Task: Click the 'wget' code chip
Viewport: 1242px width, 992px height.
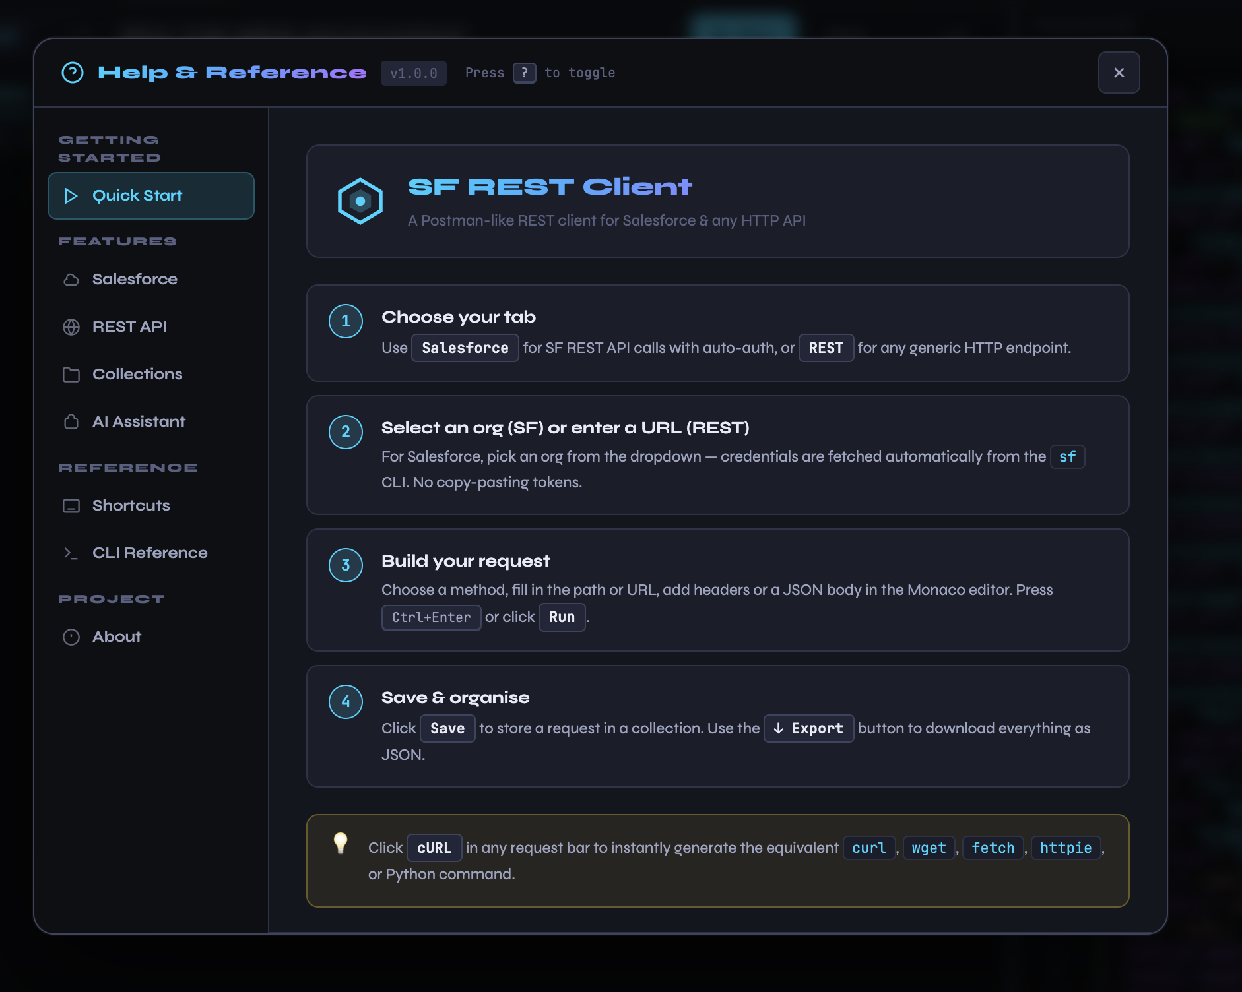Action: (x=929, y=848)
